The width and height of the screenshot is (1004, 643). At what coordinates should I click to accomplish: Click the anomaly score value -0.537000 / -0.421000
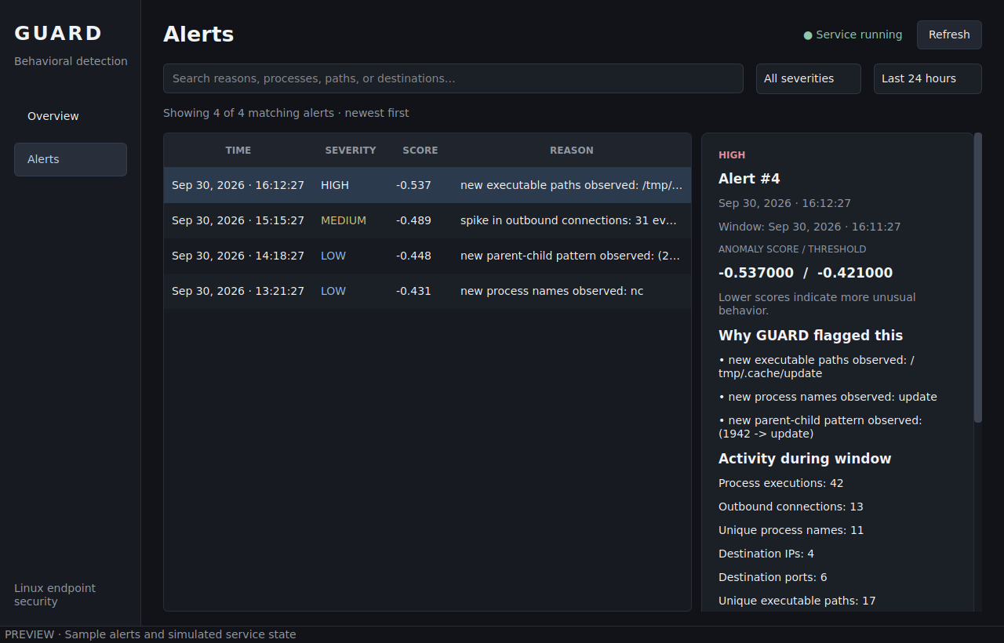[x=806, y=273]
